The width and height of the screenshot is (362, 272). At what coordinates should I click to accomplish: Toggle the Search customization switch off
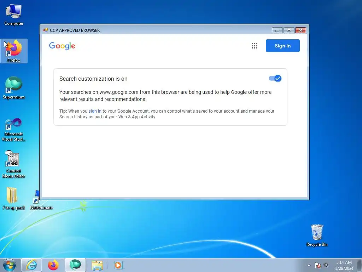[x=275, y=78]
